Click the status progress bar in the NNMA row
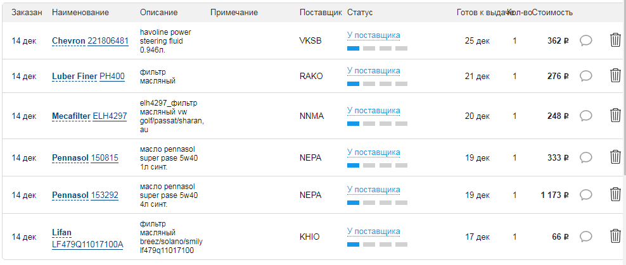This screenshot has height=265, width=626. click(x=377, y=124)
